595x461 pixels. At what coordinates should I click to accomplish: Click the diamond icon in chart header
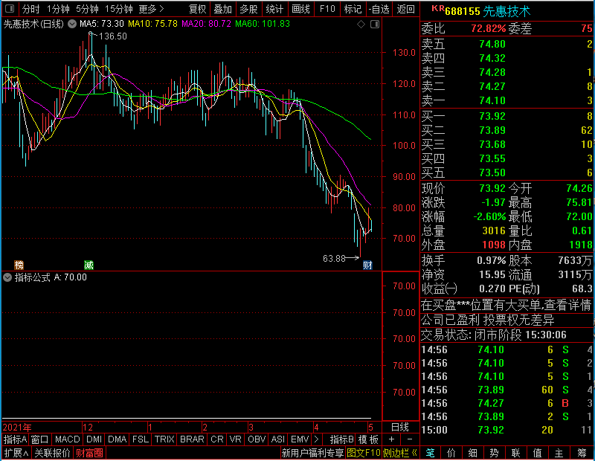[361, 25]
